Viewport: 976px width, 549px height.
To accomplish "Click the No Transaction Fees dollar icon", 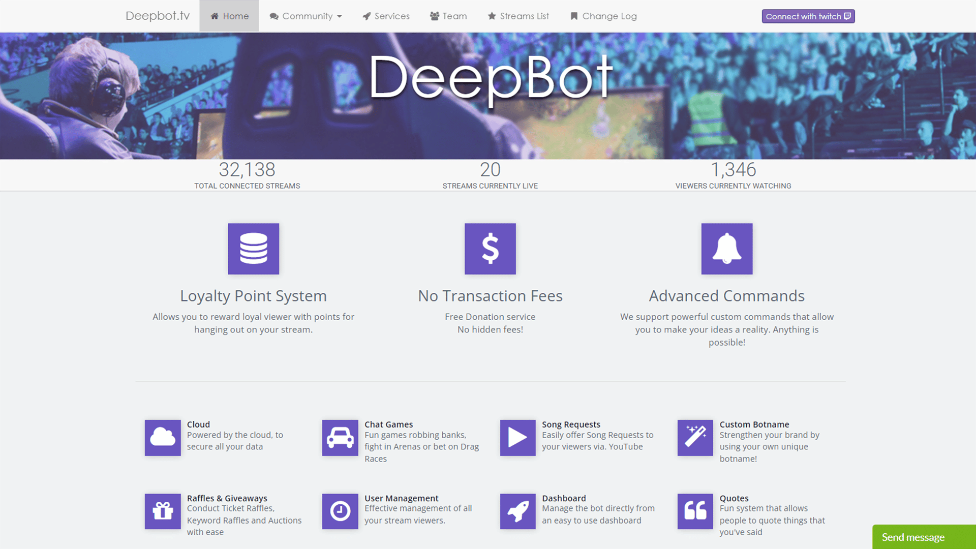I will coord(490,249).
